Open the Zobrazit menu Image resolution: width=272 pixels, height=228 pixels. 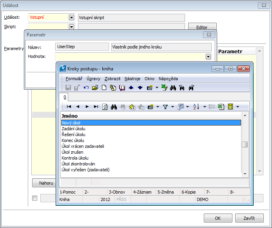tap(112, 79)
